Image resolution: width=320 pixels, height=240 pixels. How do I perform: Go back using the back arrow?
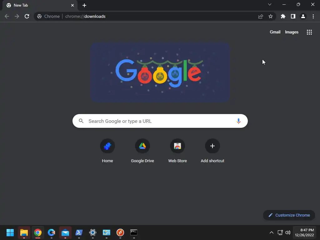[7, 16]
